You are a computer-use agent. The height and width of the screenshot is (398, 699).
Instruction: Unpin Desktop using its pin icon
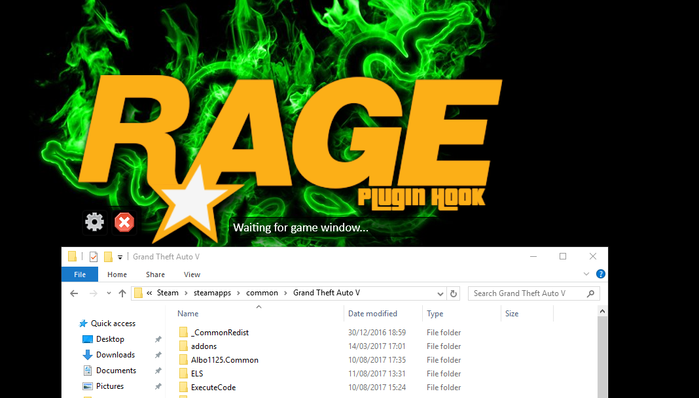(x=158, y=339)
